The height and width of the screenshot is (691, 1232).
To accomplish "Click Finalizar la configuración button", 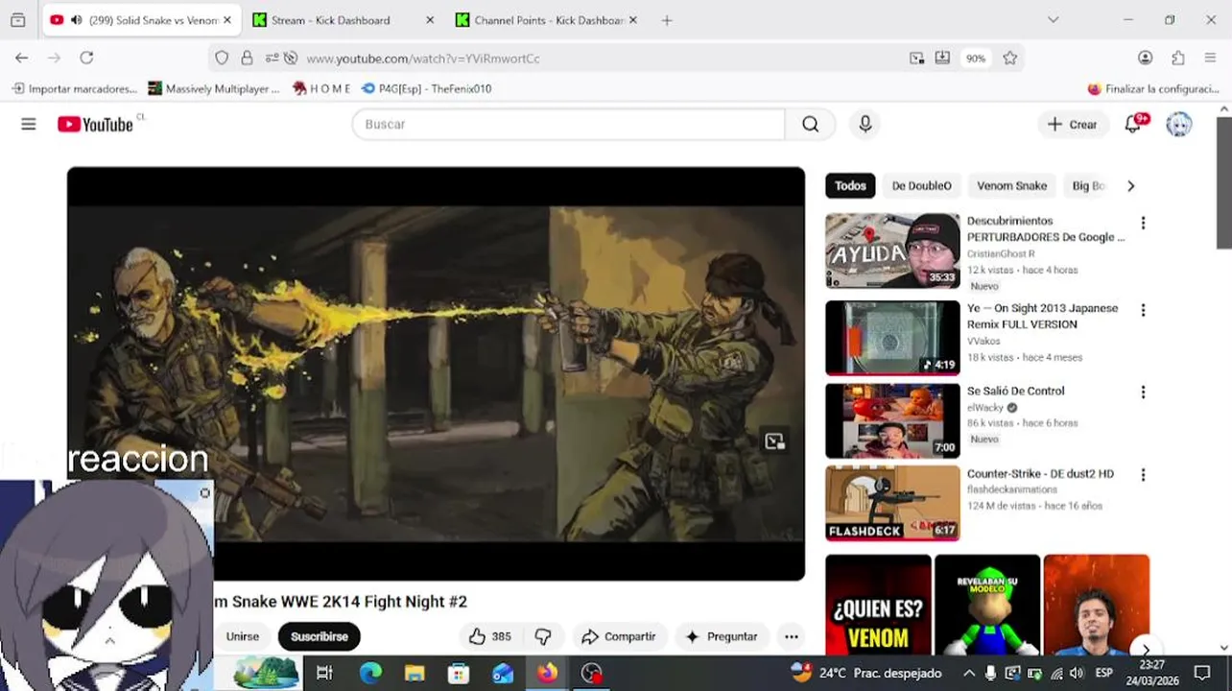I will 1152,88.
